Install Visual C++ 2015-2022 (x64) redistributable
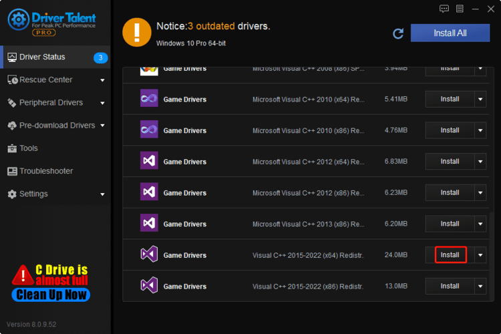The image size is (501, 334). 450,255
